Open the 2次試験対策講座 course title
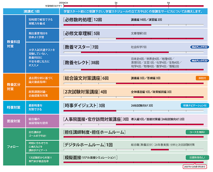 (81, 91)
